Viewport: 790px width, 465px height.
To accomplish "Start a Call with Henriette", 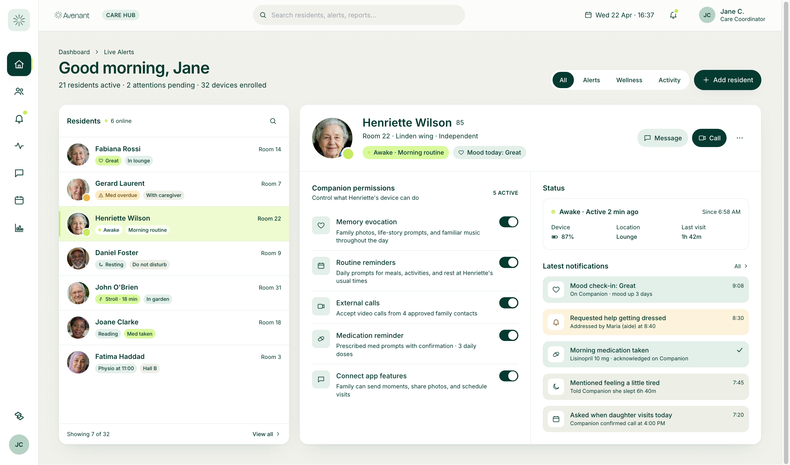I will pos(709,138).
